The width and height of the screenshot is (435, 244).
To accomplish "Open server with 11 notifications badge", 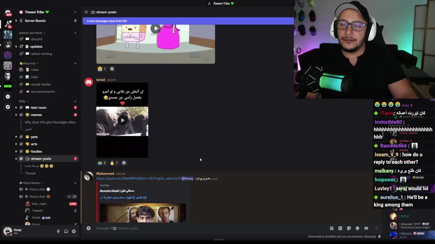I will 8,24.
